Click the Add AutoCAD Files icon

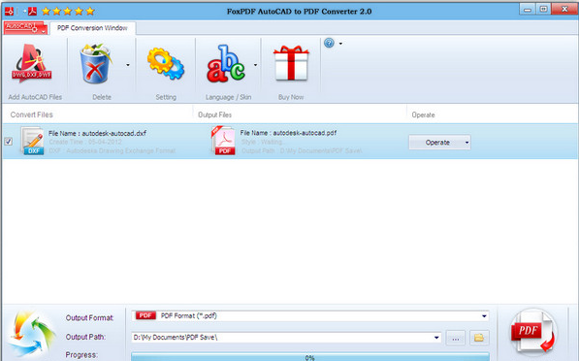[x=32, y=63]
